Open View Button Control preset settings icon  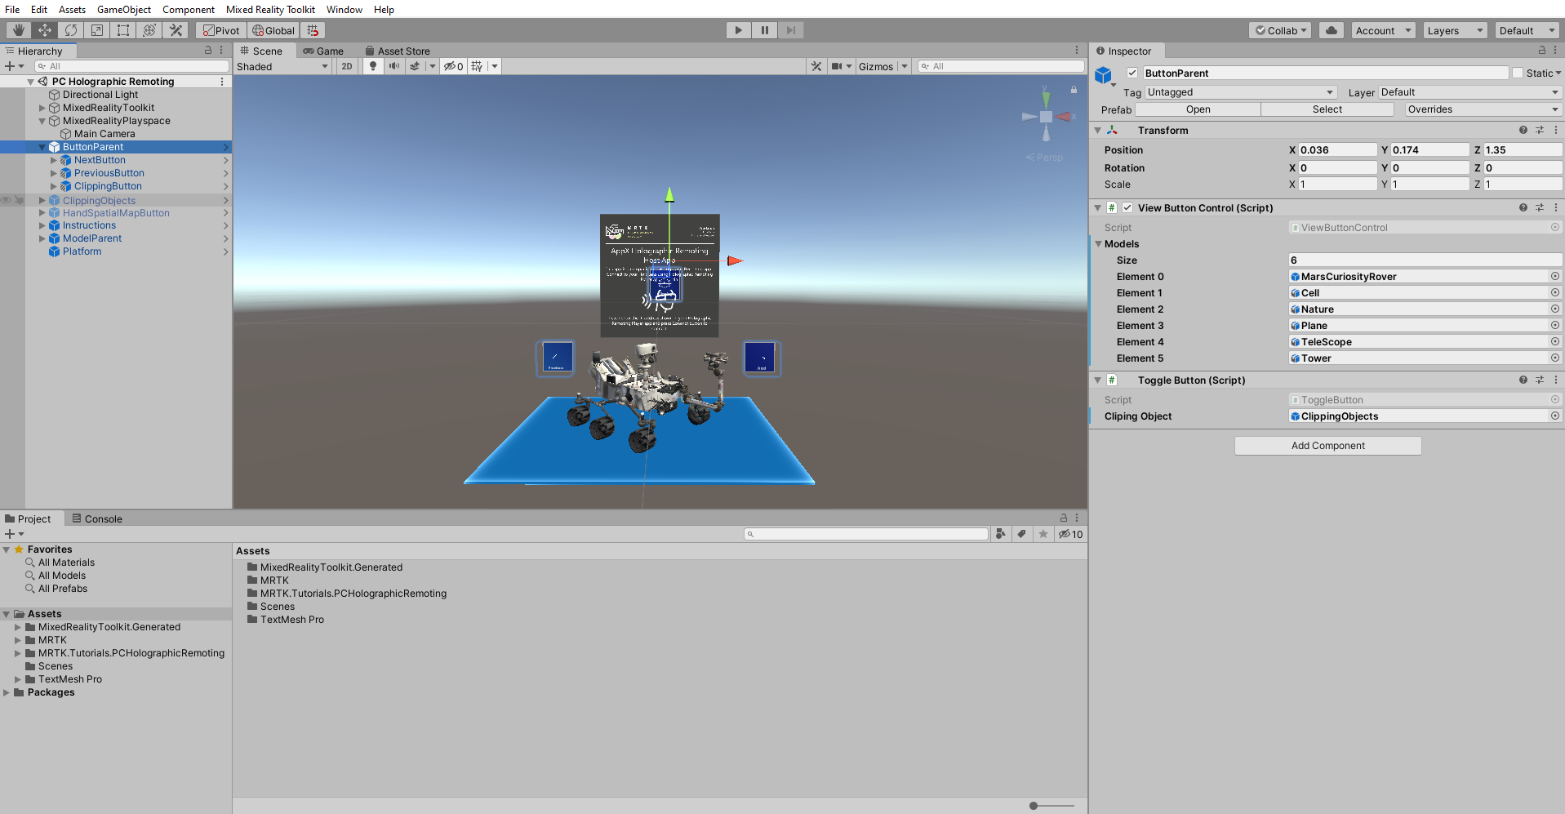click(x=1540, y=207)
